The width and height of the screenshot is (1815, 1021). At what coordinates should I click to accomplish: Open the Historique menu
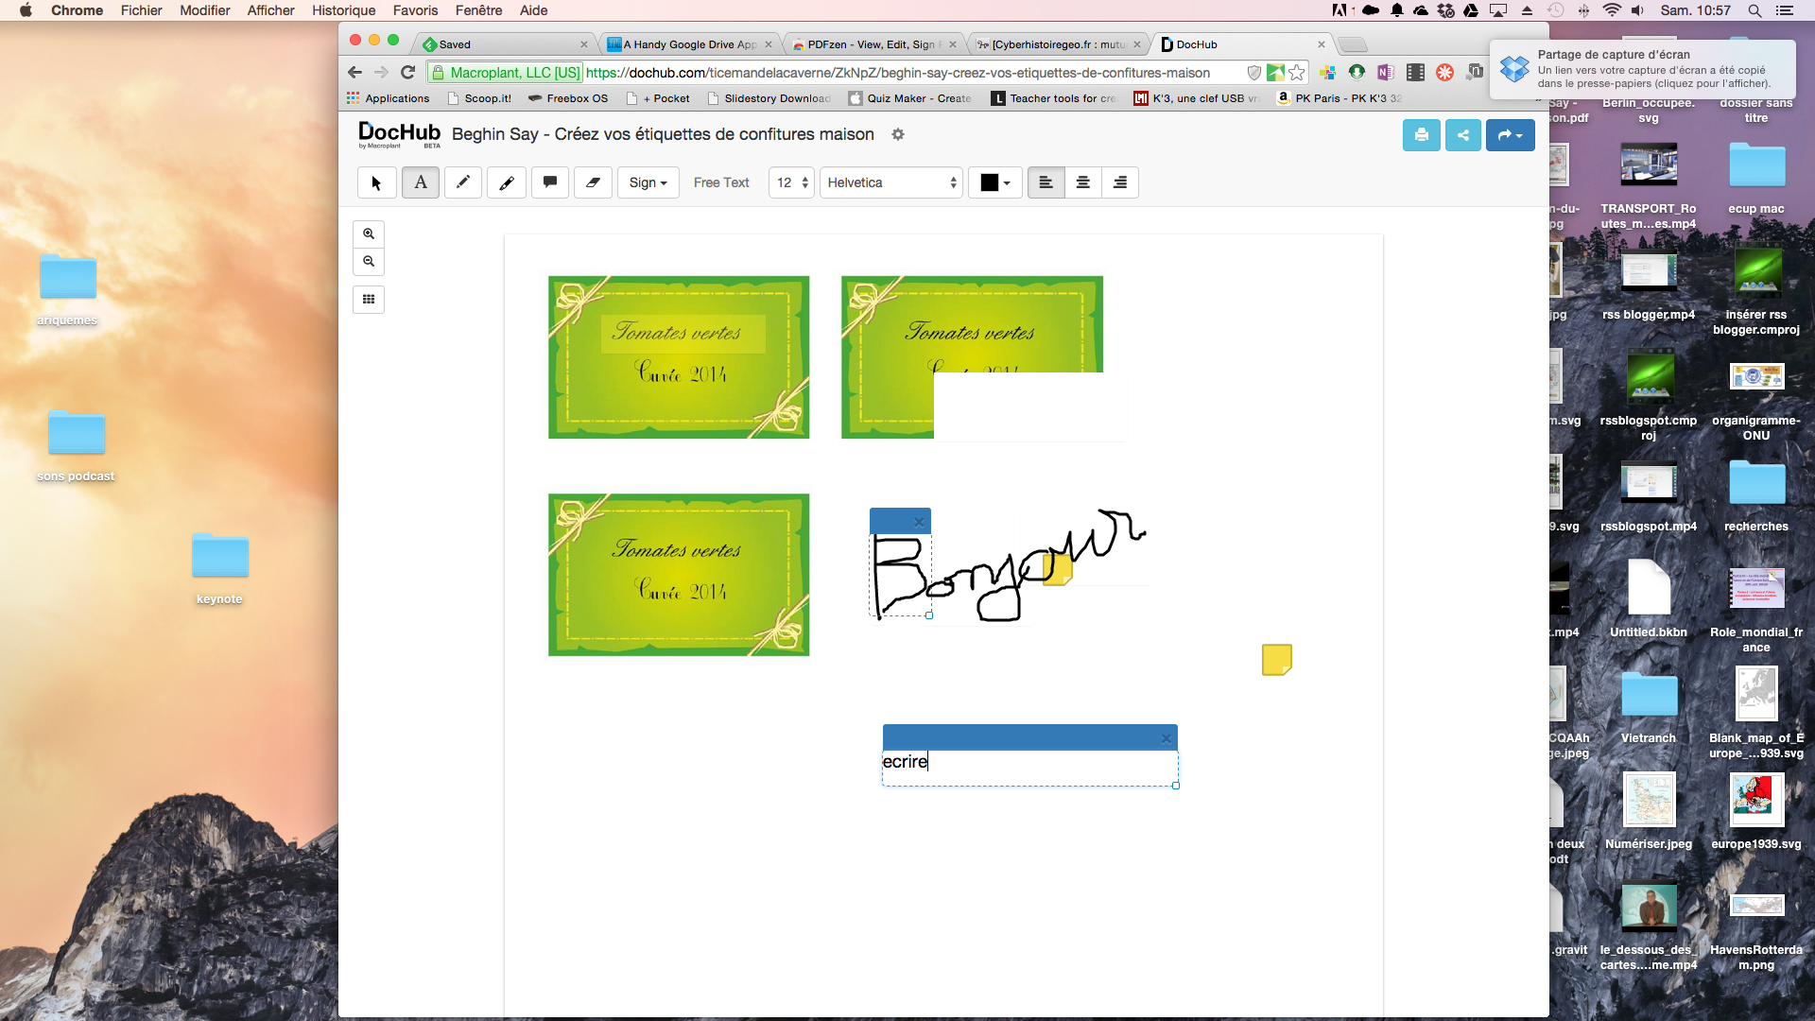[343, 10]
